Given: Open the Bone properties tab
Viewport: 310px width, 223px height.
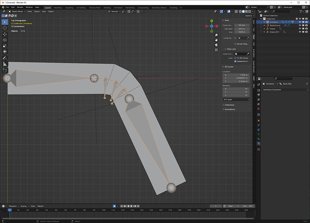Looking at the screenshot, I should (x=259, y=139).
